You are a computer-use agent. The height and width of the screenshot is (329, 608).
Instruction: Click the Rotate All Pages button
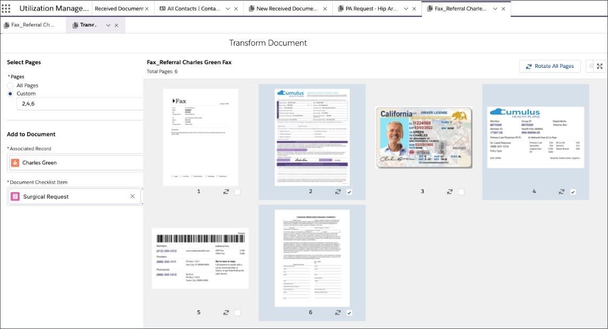click(x=550, y=66)
